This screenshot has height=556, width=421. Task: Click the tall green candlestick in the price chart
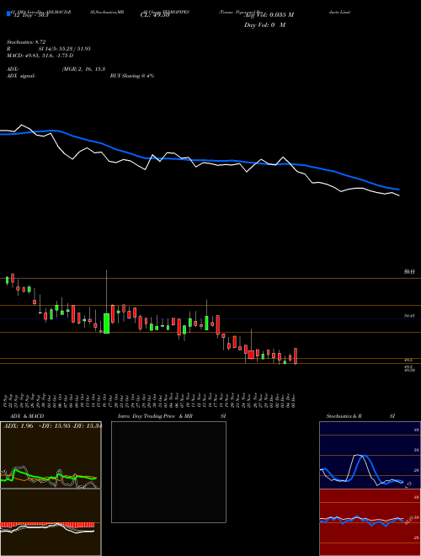pyautogui.click(x=106, y=323)
